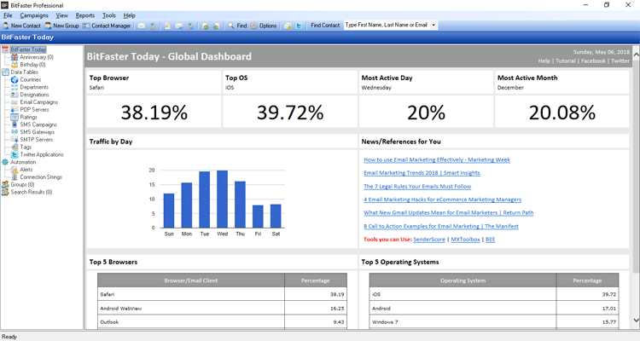The image size is (640, 341).
Task: Click the SenderScore tool link
Action: coord(429,240)
